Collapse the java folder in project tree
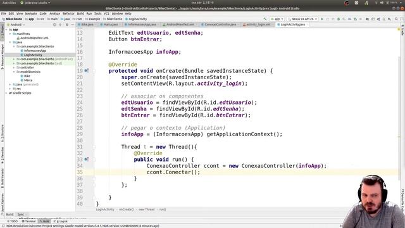This screenshot has width=405, height=228. point(10,42)
